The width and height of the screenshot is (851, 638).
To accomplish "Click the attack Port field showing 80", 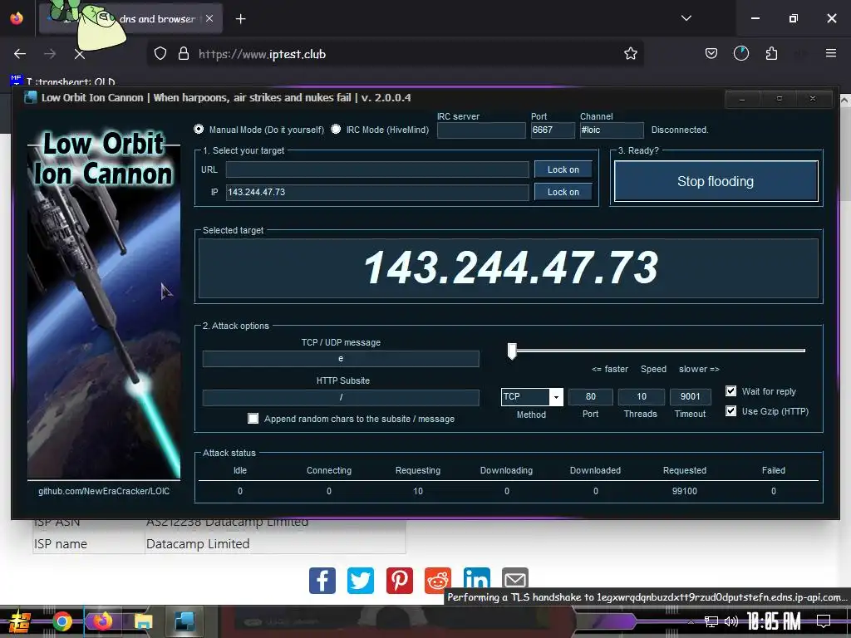I will (591, 396).
